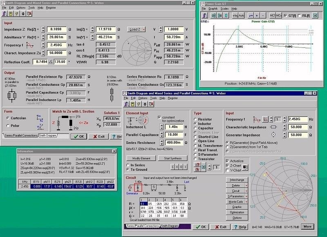Screen dimensions: 327x237
Task: Open Graphik menu in Power Gain window
Action: click(213, 9)
